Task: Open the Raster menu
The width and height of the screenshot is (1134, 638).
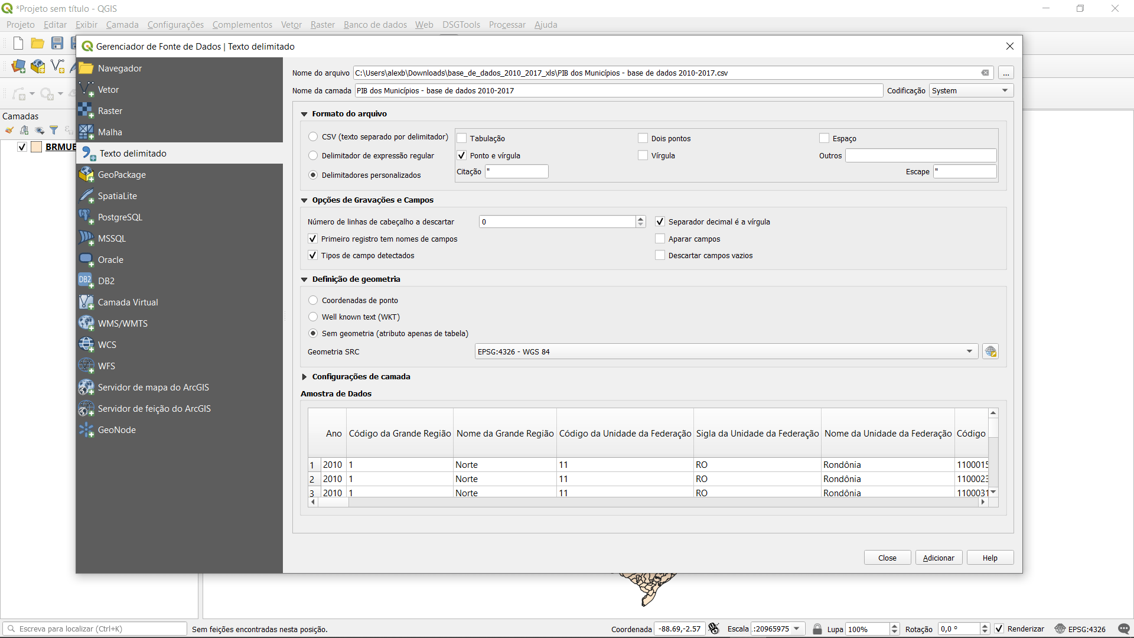Action: (322, 25)
